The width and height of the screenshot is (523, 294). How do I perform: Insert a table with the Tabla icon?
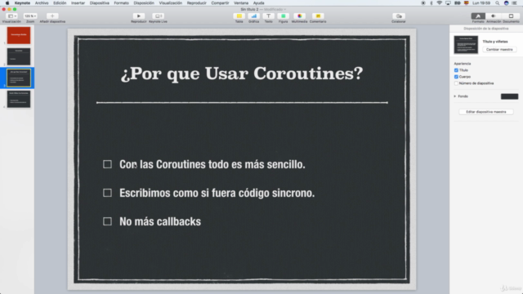[239, 16]
